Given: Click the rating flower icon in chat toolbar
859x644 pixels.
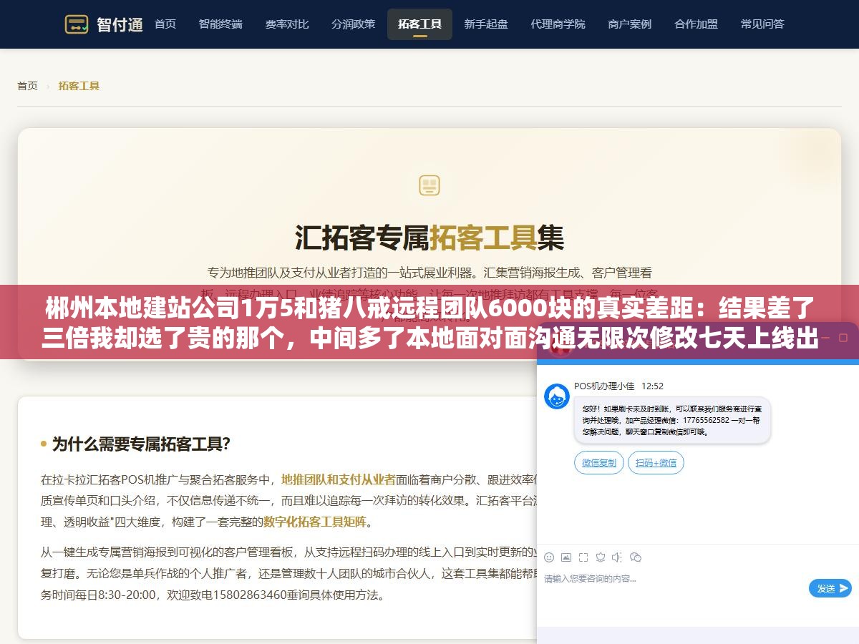Looking at the screenshot, I should [x=601, y=557].
